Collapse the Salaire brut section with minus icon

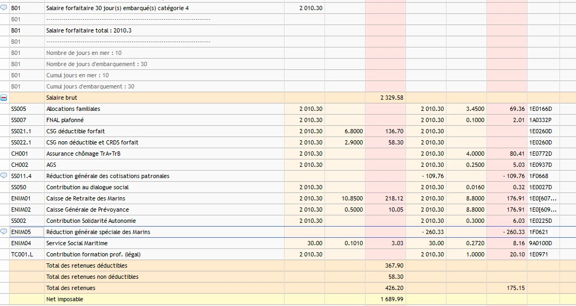point(4,98)
